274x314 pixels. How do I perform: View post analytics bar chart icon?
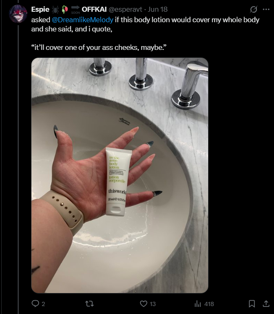(x=198, y=304)
